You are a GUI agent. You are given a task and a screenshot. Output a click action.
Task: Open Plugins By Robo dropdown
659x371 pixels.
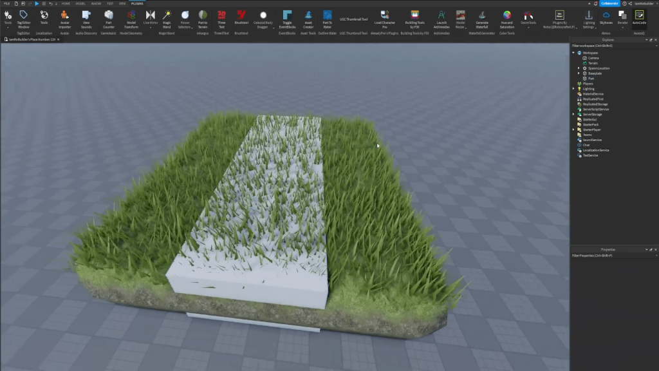coord(560,19)
